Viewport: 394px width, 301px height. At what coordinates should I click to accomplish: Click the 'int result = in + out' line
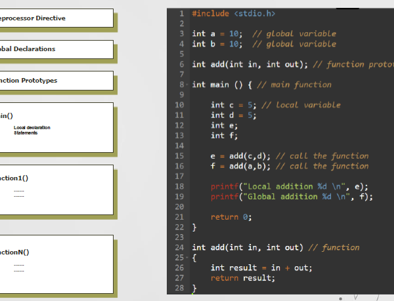[261, 268]
